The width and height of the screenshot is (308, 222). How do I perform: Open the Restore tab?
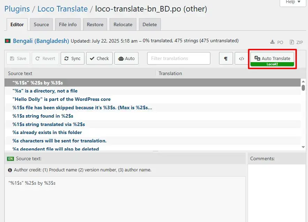pyautogui.click(x=95, y=24)
